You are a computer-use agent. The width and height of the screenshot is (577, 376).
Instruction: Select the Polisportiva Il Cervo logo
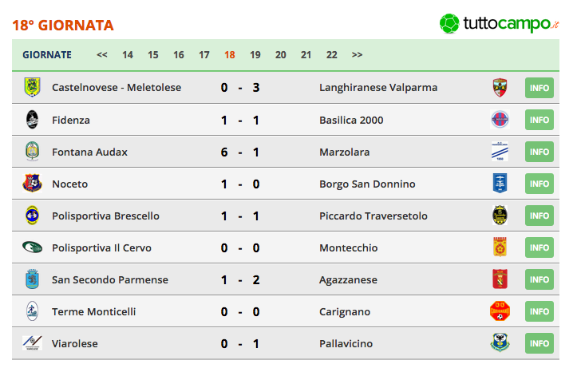click(x=32, y=247)
